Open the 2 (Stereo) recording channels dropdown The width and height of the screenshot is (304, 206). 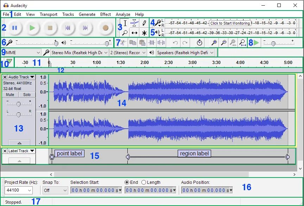coord(128,52)
